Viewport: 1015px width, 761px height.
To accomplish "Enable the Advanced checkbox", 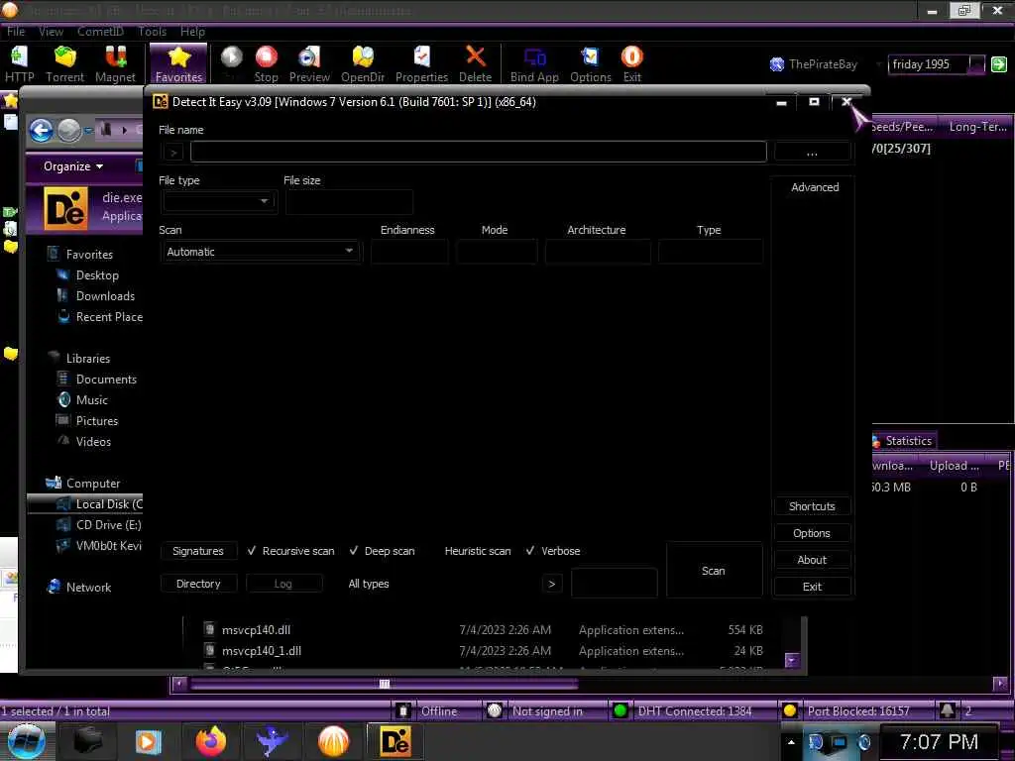I will [x=781, y=187].
